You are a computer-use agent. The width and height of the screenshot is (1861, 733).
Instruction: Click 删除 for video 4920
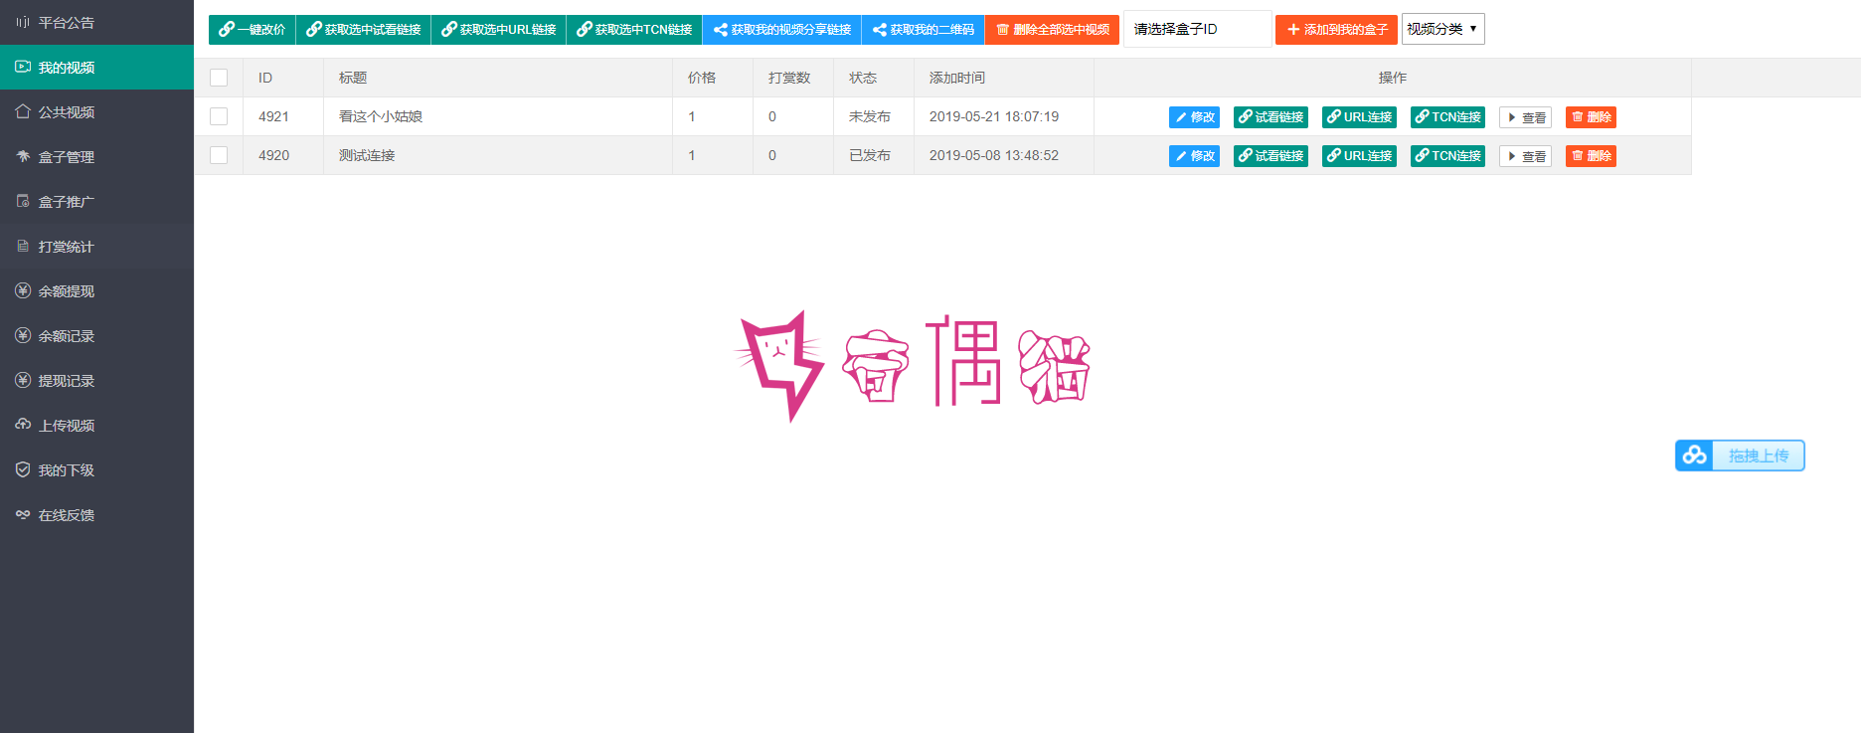click(1591, 156)
